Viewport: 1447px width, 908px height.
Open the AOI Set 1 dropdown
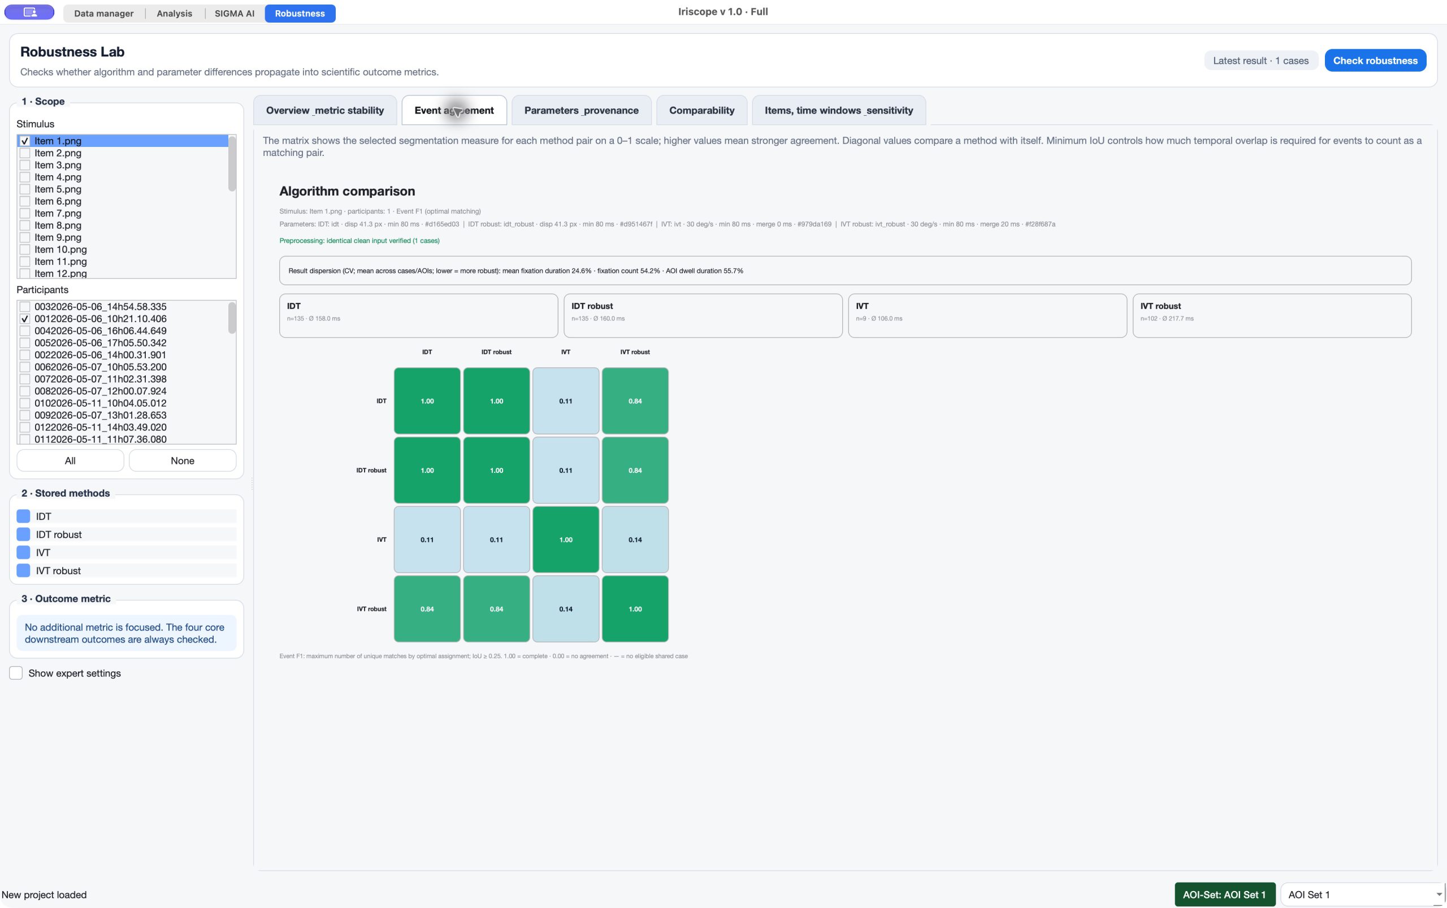(x=1362, y=894)
